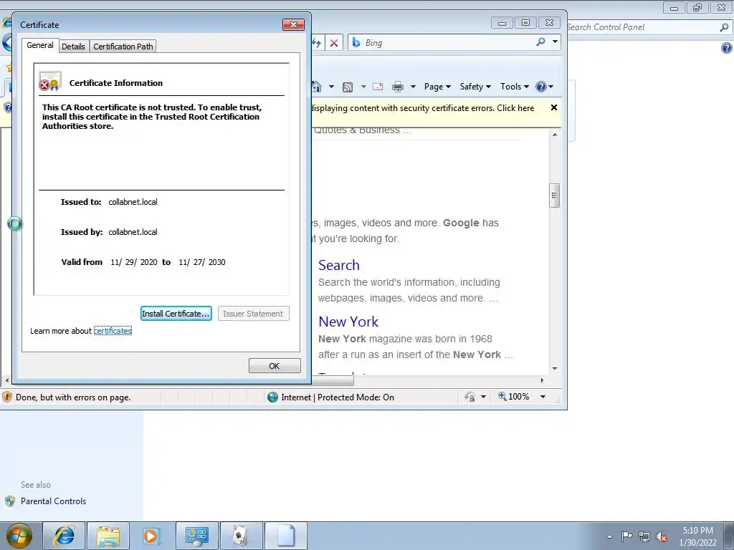The height and width of the screenshot is (550, 734).
Task: Click the Control Panel taskbar icon
Action: click(x=196, y=536)
